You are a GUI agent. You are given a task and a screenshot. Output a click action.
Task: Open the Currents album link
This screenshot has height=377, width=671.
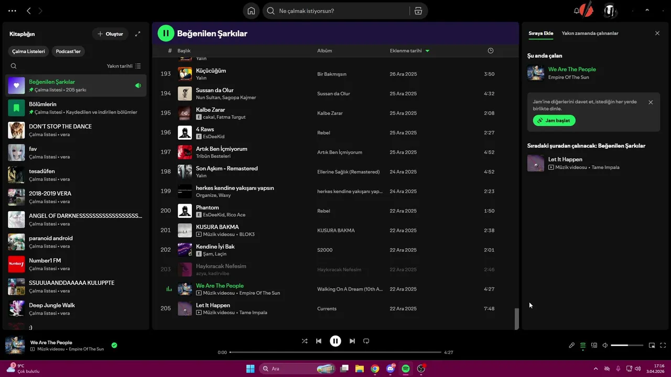[327, 309]
